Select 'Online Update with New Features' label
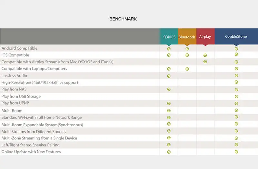The height and width of the screenshot is (169, 258). coord(31,152)
